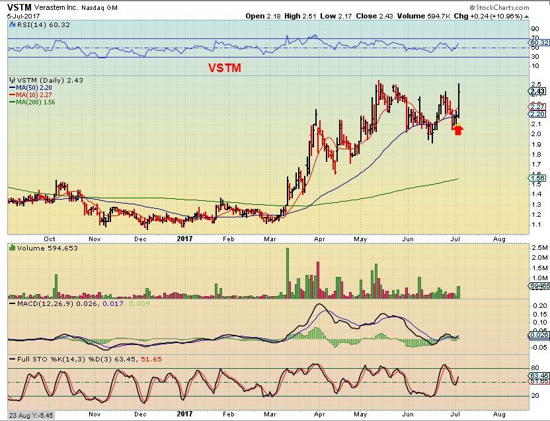The image size is (550, 421).
Task: Click 'Oct' on the price panel date axis
Action: (50, 239)
